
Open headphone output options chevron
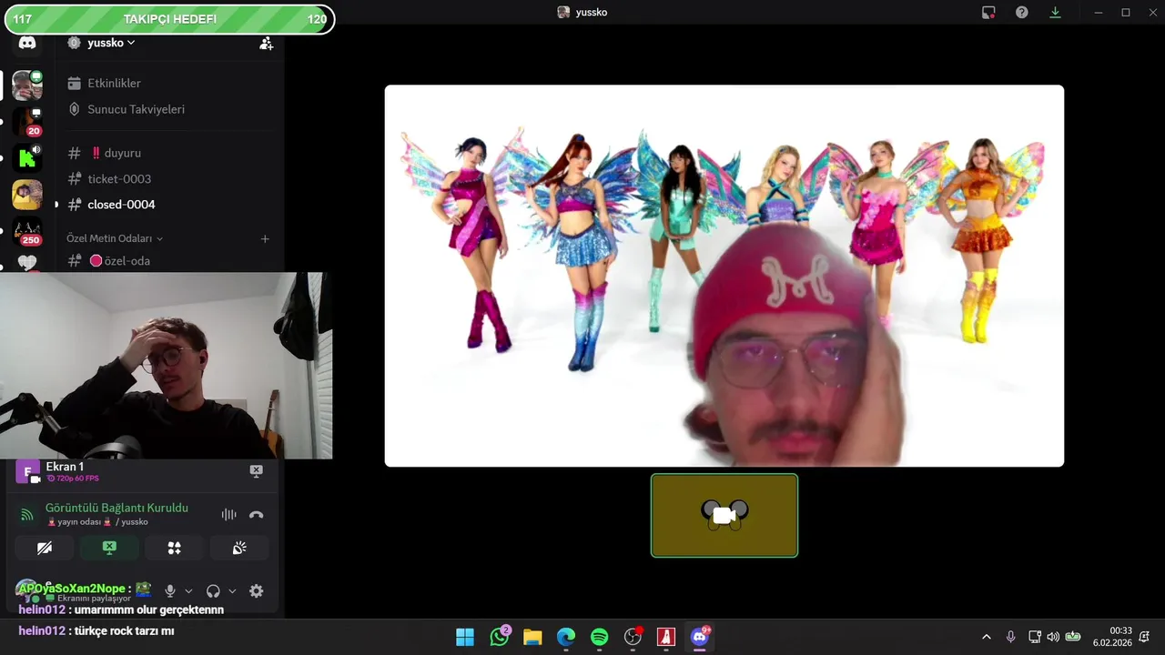click(x=232, y=591)
